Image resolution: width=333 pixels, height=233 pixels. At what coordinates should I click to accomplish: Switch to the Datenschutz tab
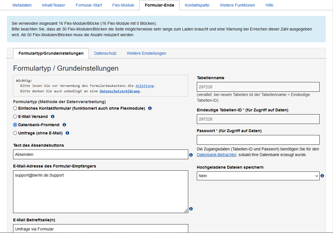pos(105,53)
